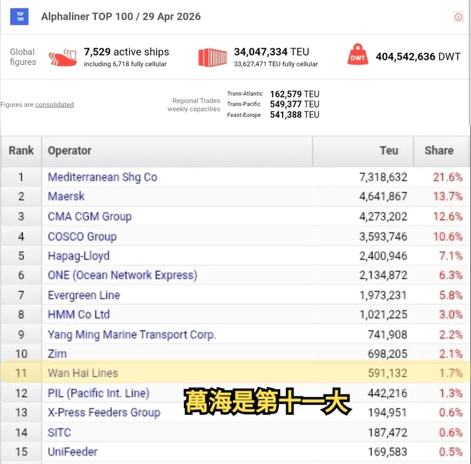Click rank number 1 cell
Screen dimensions: 471x464
pyautogui.click(x=21, y=177)
